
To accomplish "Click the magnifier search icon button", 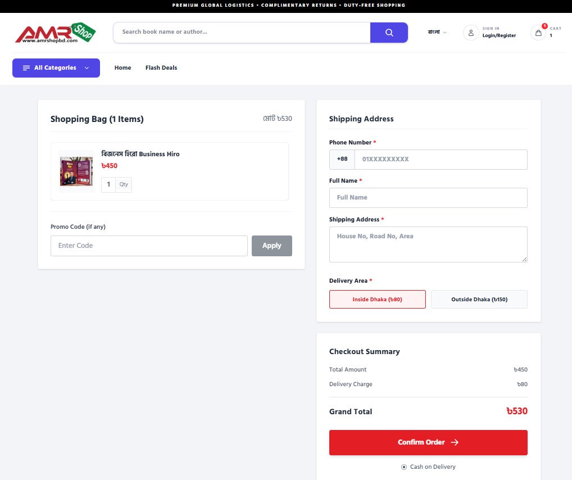I will pos(389,33).
